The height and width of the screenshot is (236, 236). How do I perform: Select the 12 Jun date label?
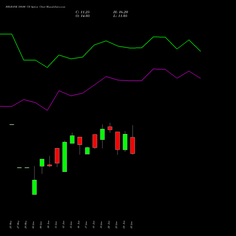click(x=64, y=225)
